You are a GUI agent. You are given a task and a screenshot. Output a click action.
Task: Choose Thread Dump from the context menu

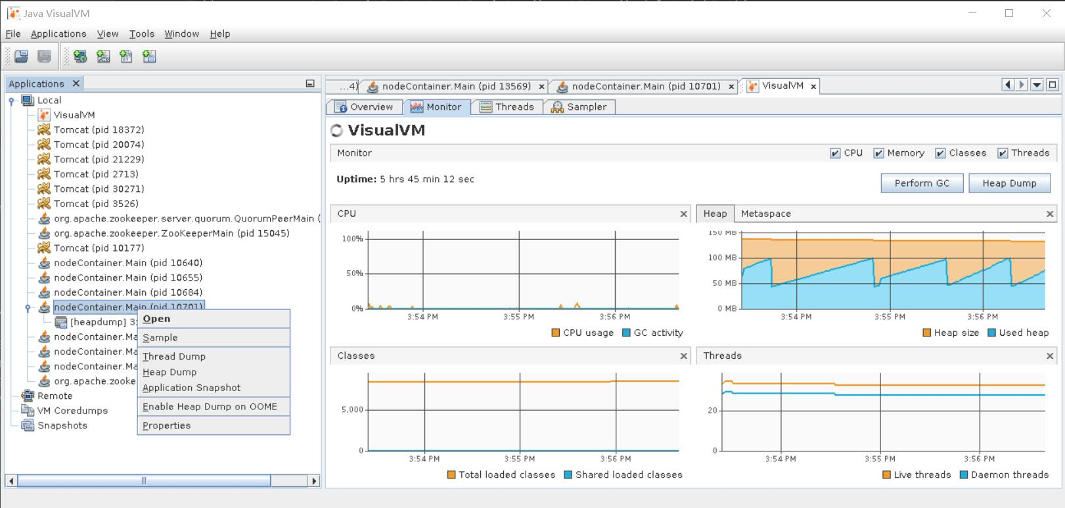(214, 356)
